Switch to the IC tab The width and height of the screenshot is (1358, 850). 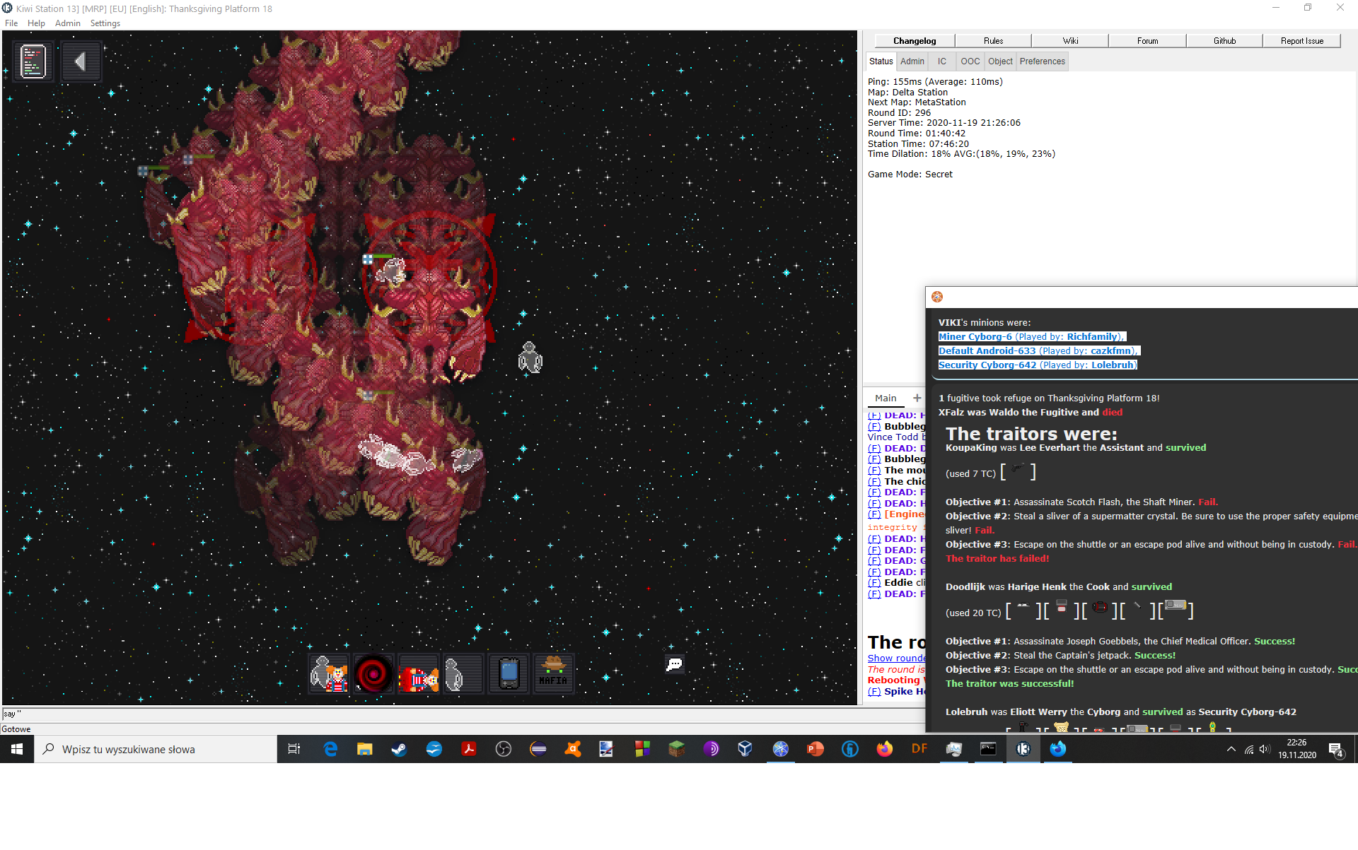click(941, 61)
